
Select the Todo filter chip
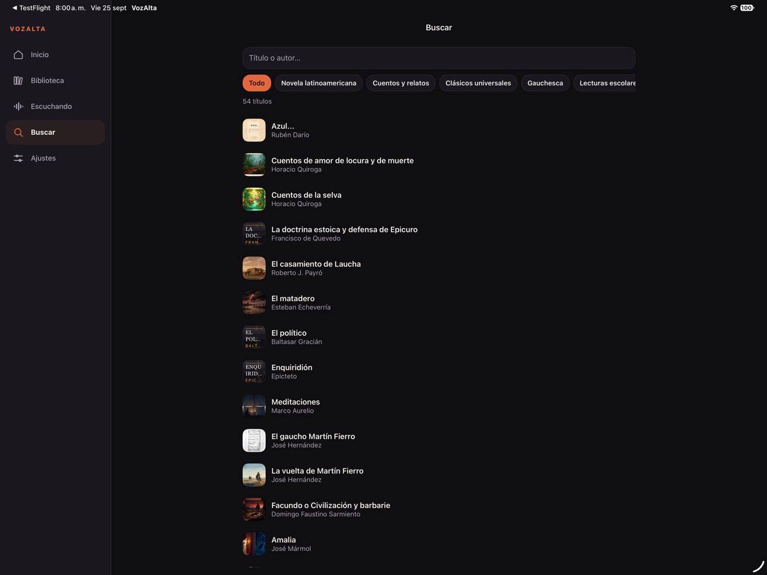coord(257,83)
